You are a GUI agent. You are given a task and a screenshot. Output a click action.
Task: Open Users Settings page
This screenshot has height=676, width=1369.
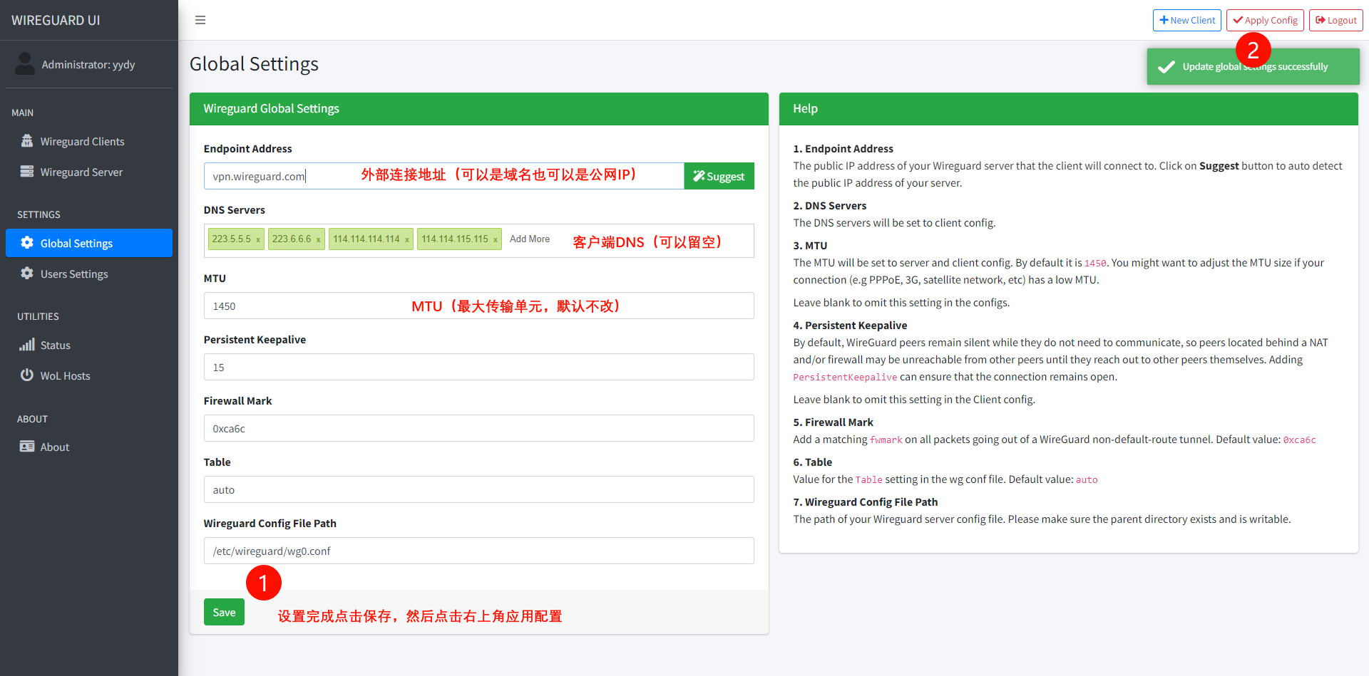tap(89, 274)
